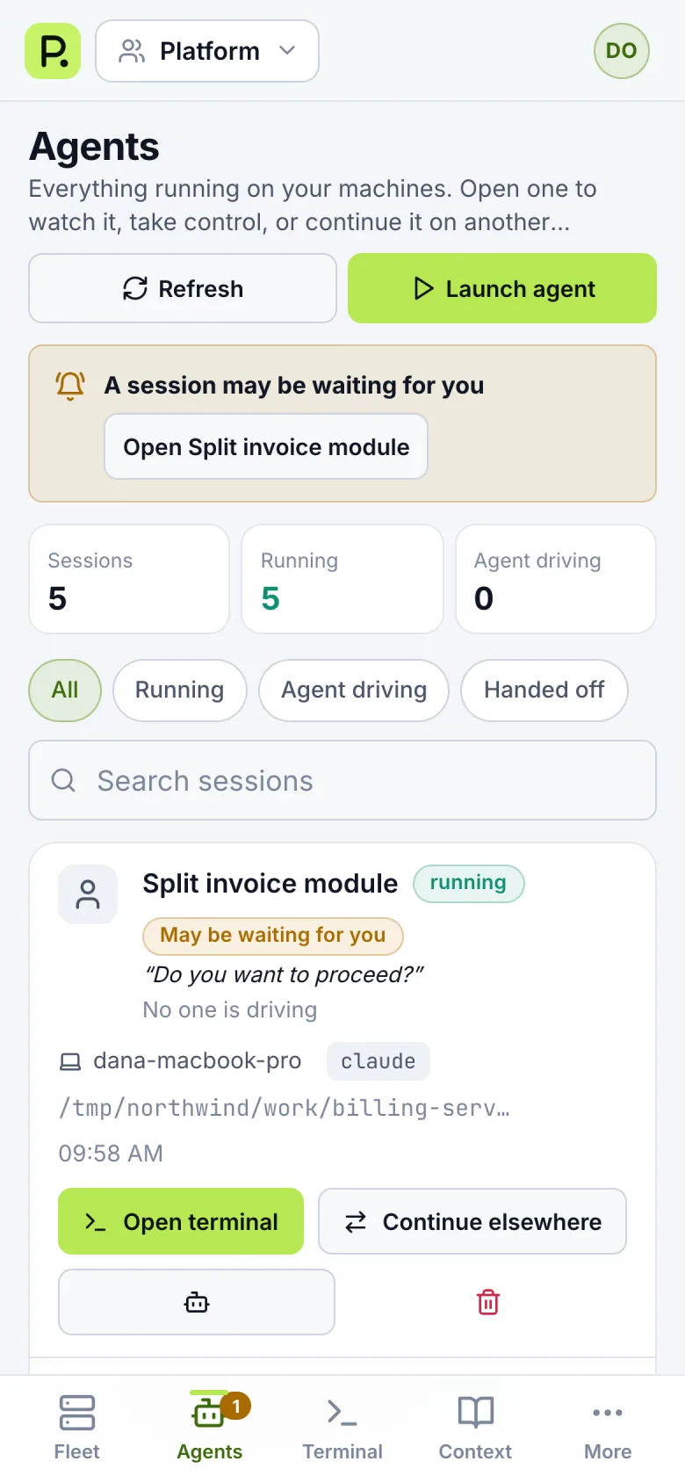
Task: Open the DO user avatar menu
Action: pyautogui.click(x=622, y=51)
